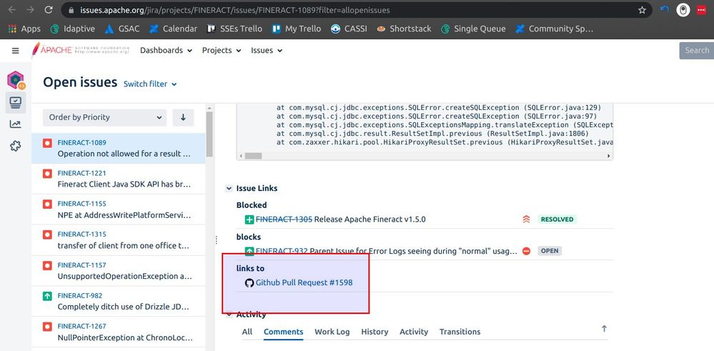Open the Switch filter dropdown

[150, 84]
